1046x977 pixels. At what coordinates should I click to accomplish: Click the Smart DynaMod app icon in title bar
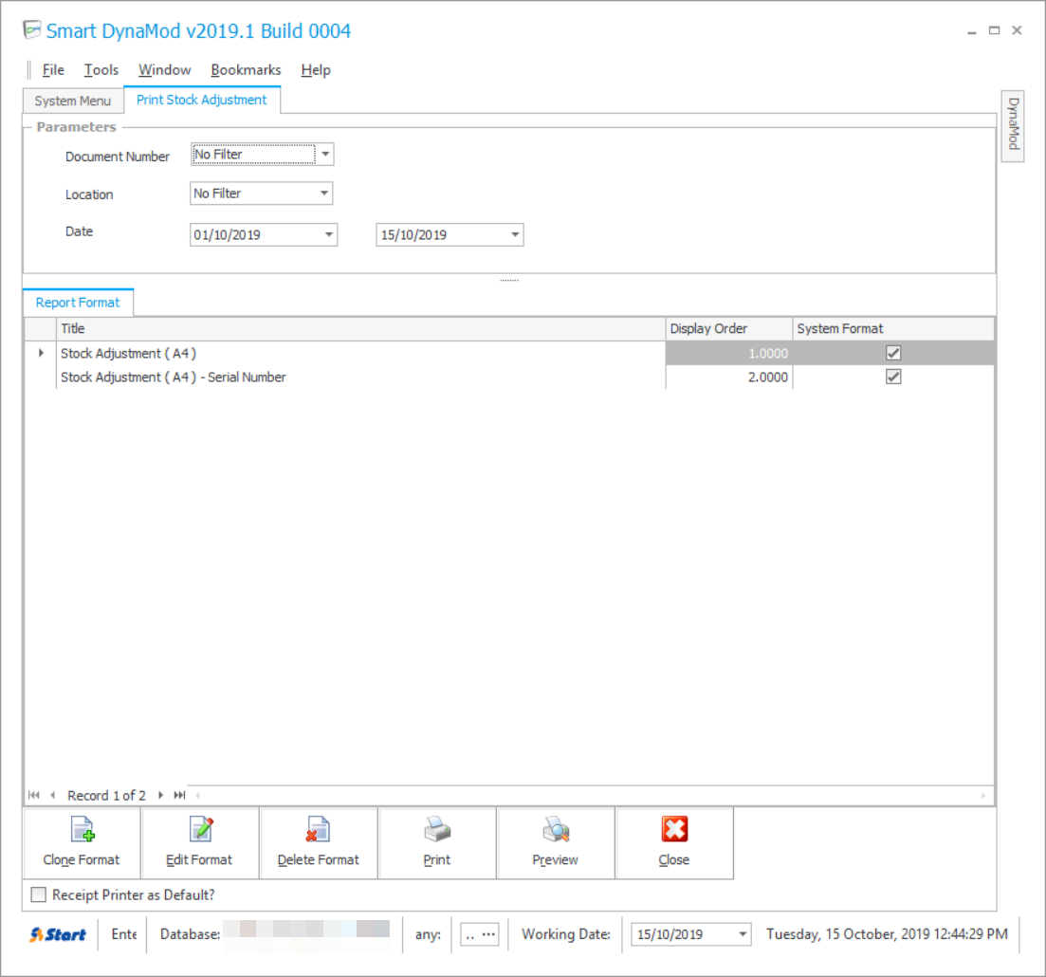tap(31, 30)
